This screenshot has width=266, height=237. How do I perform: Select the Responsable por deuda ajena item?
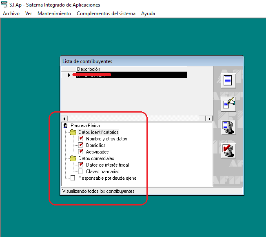(x=107, y=178)
